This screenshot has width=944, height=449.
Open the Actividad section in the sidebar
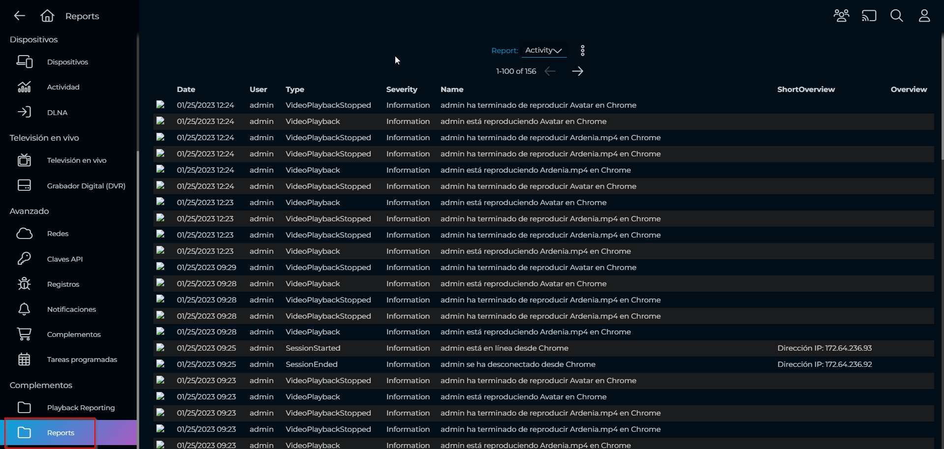coord(63,87)
